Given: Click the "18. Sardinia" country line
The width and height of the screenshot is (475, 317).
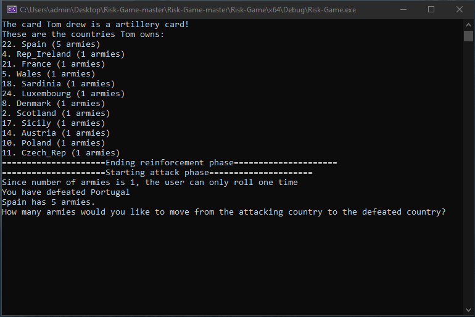Looking at the screenshot, I should [59, 84].
